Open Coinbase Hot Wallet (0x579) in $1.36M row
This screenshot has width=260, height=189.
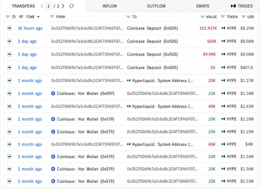click(x=86, y=169)
